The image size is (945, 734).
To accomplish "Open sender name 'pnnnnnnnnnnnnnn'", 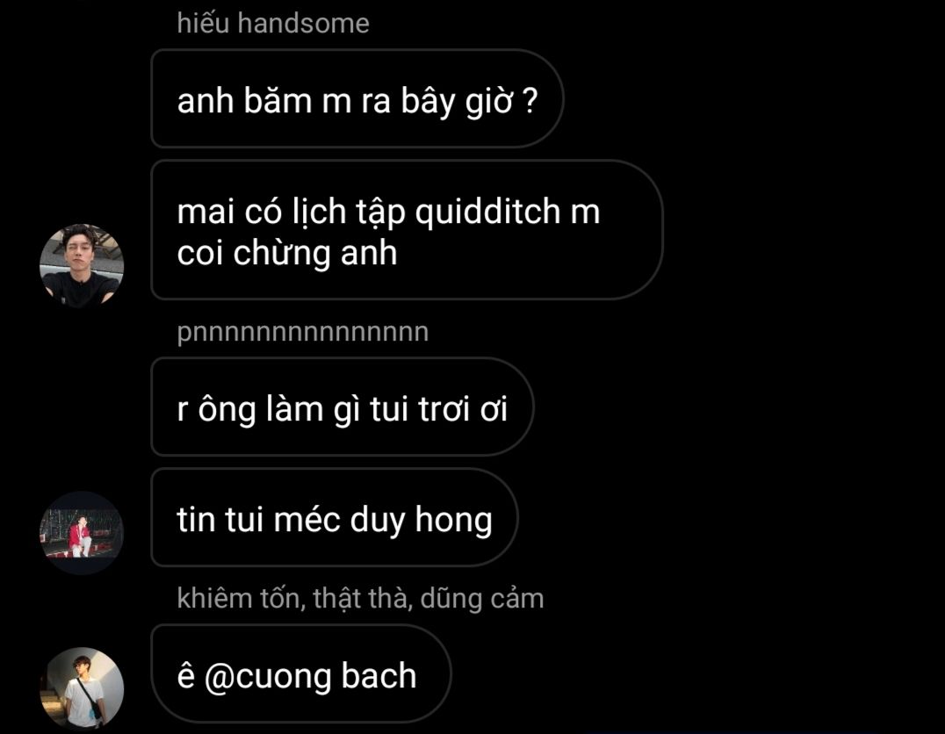I will pos(302,332).
